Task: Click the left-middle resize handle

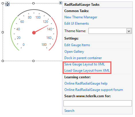Action: point(3,32)
